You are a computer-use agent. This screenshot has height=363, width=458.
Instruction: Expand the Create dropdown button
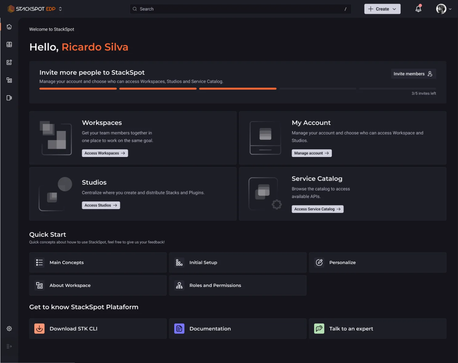tap(382, 9)
